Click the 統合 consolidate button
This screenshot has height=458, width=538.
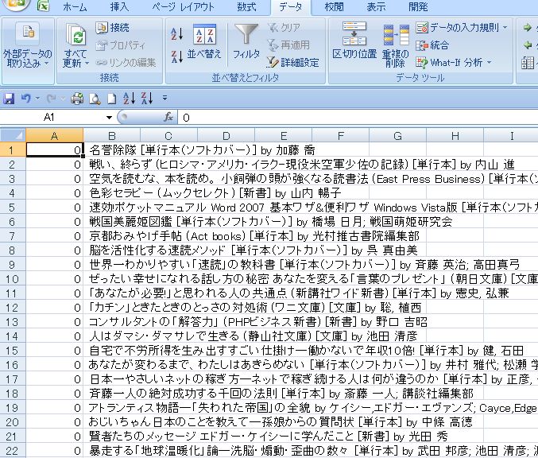tap(432, 45)
